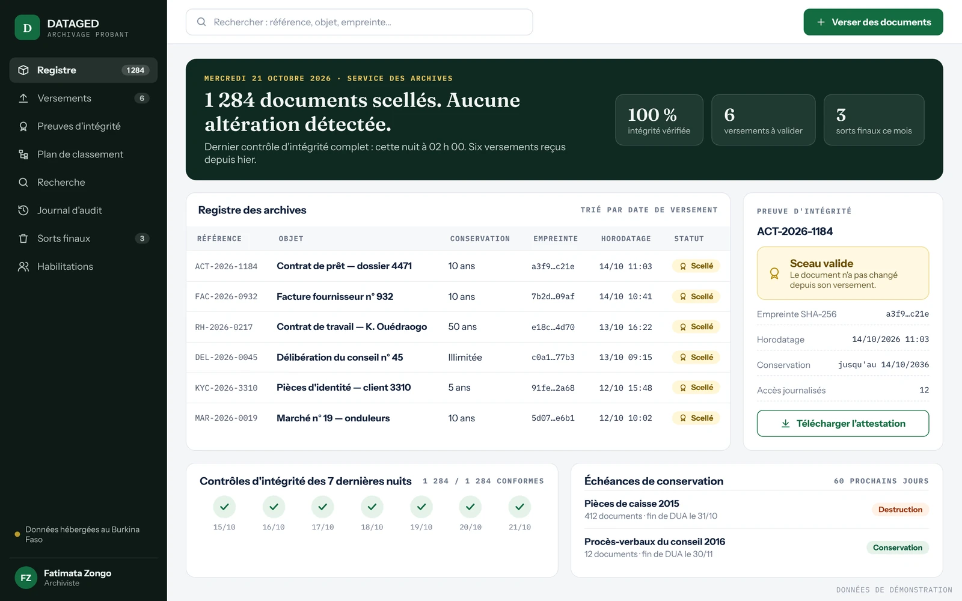Click the RÉFÉRENCE column header
The height and width of the screenshot is (601, 962).
[219, 239]
